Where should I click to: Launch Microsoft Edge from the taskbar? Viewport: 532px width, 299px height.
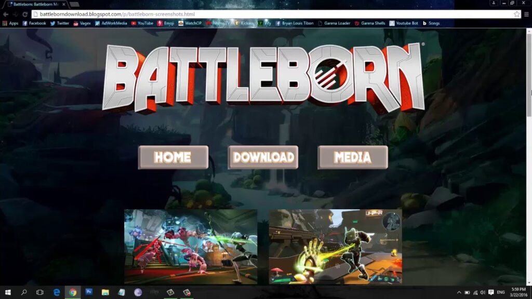point(56,292)
